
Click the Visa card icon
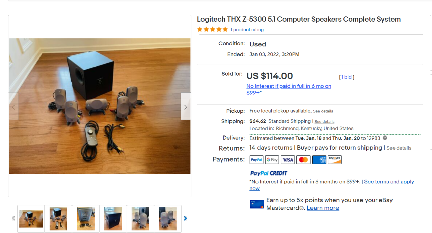(x=288, y=160)
